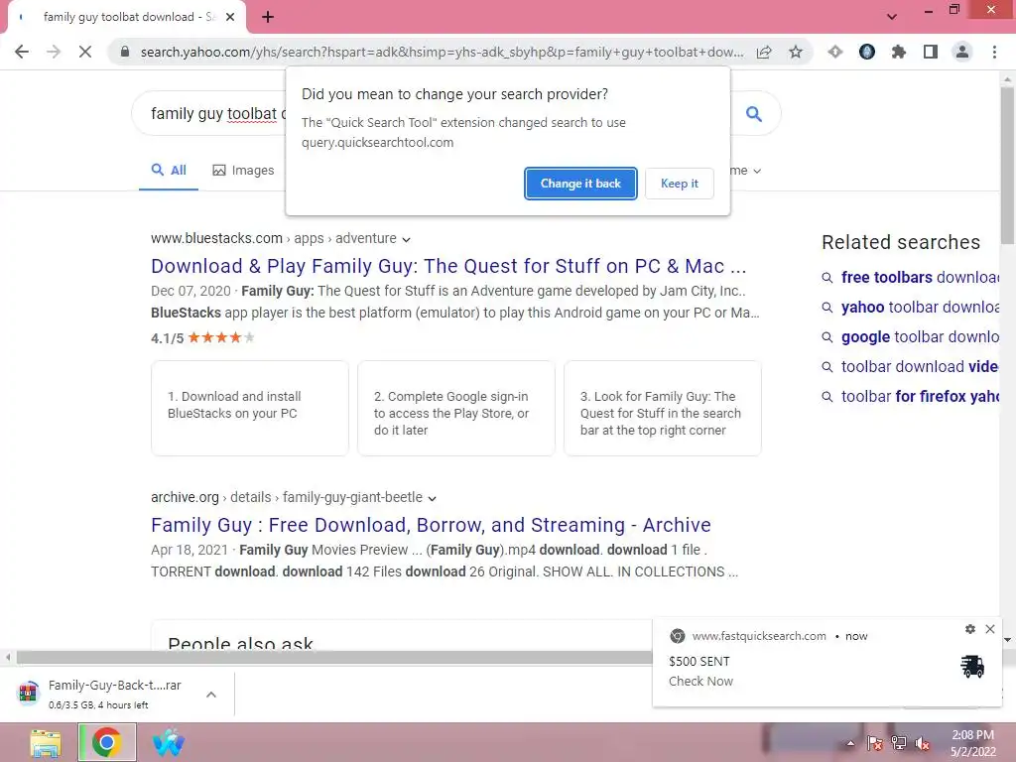Open the Chrome profile avatar

[962, 52]
